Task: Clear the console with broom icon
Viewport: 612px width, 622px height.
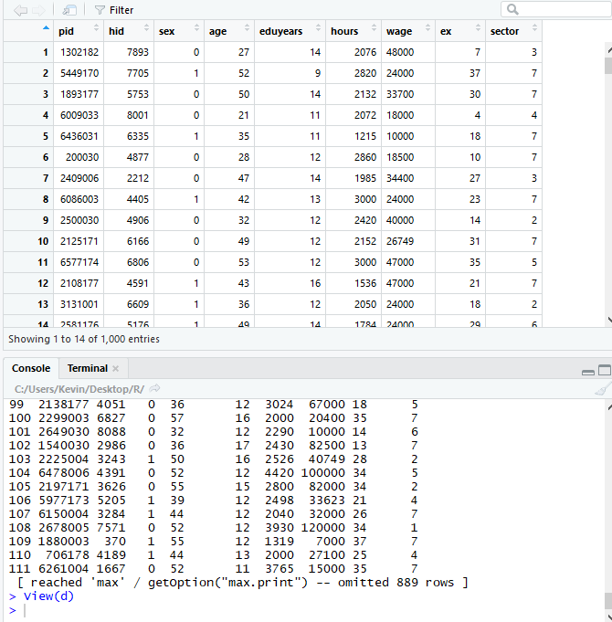Action: point(600,389)
